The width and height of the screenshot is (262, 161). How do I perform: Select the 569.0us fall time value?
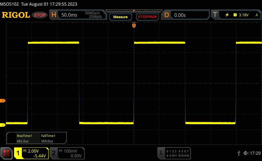click(x=47, y=141)
